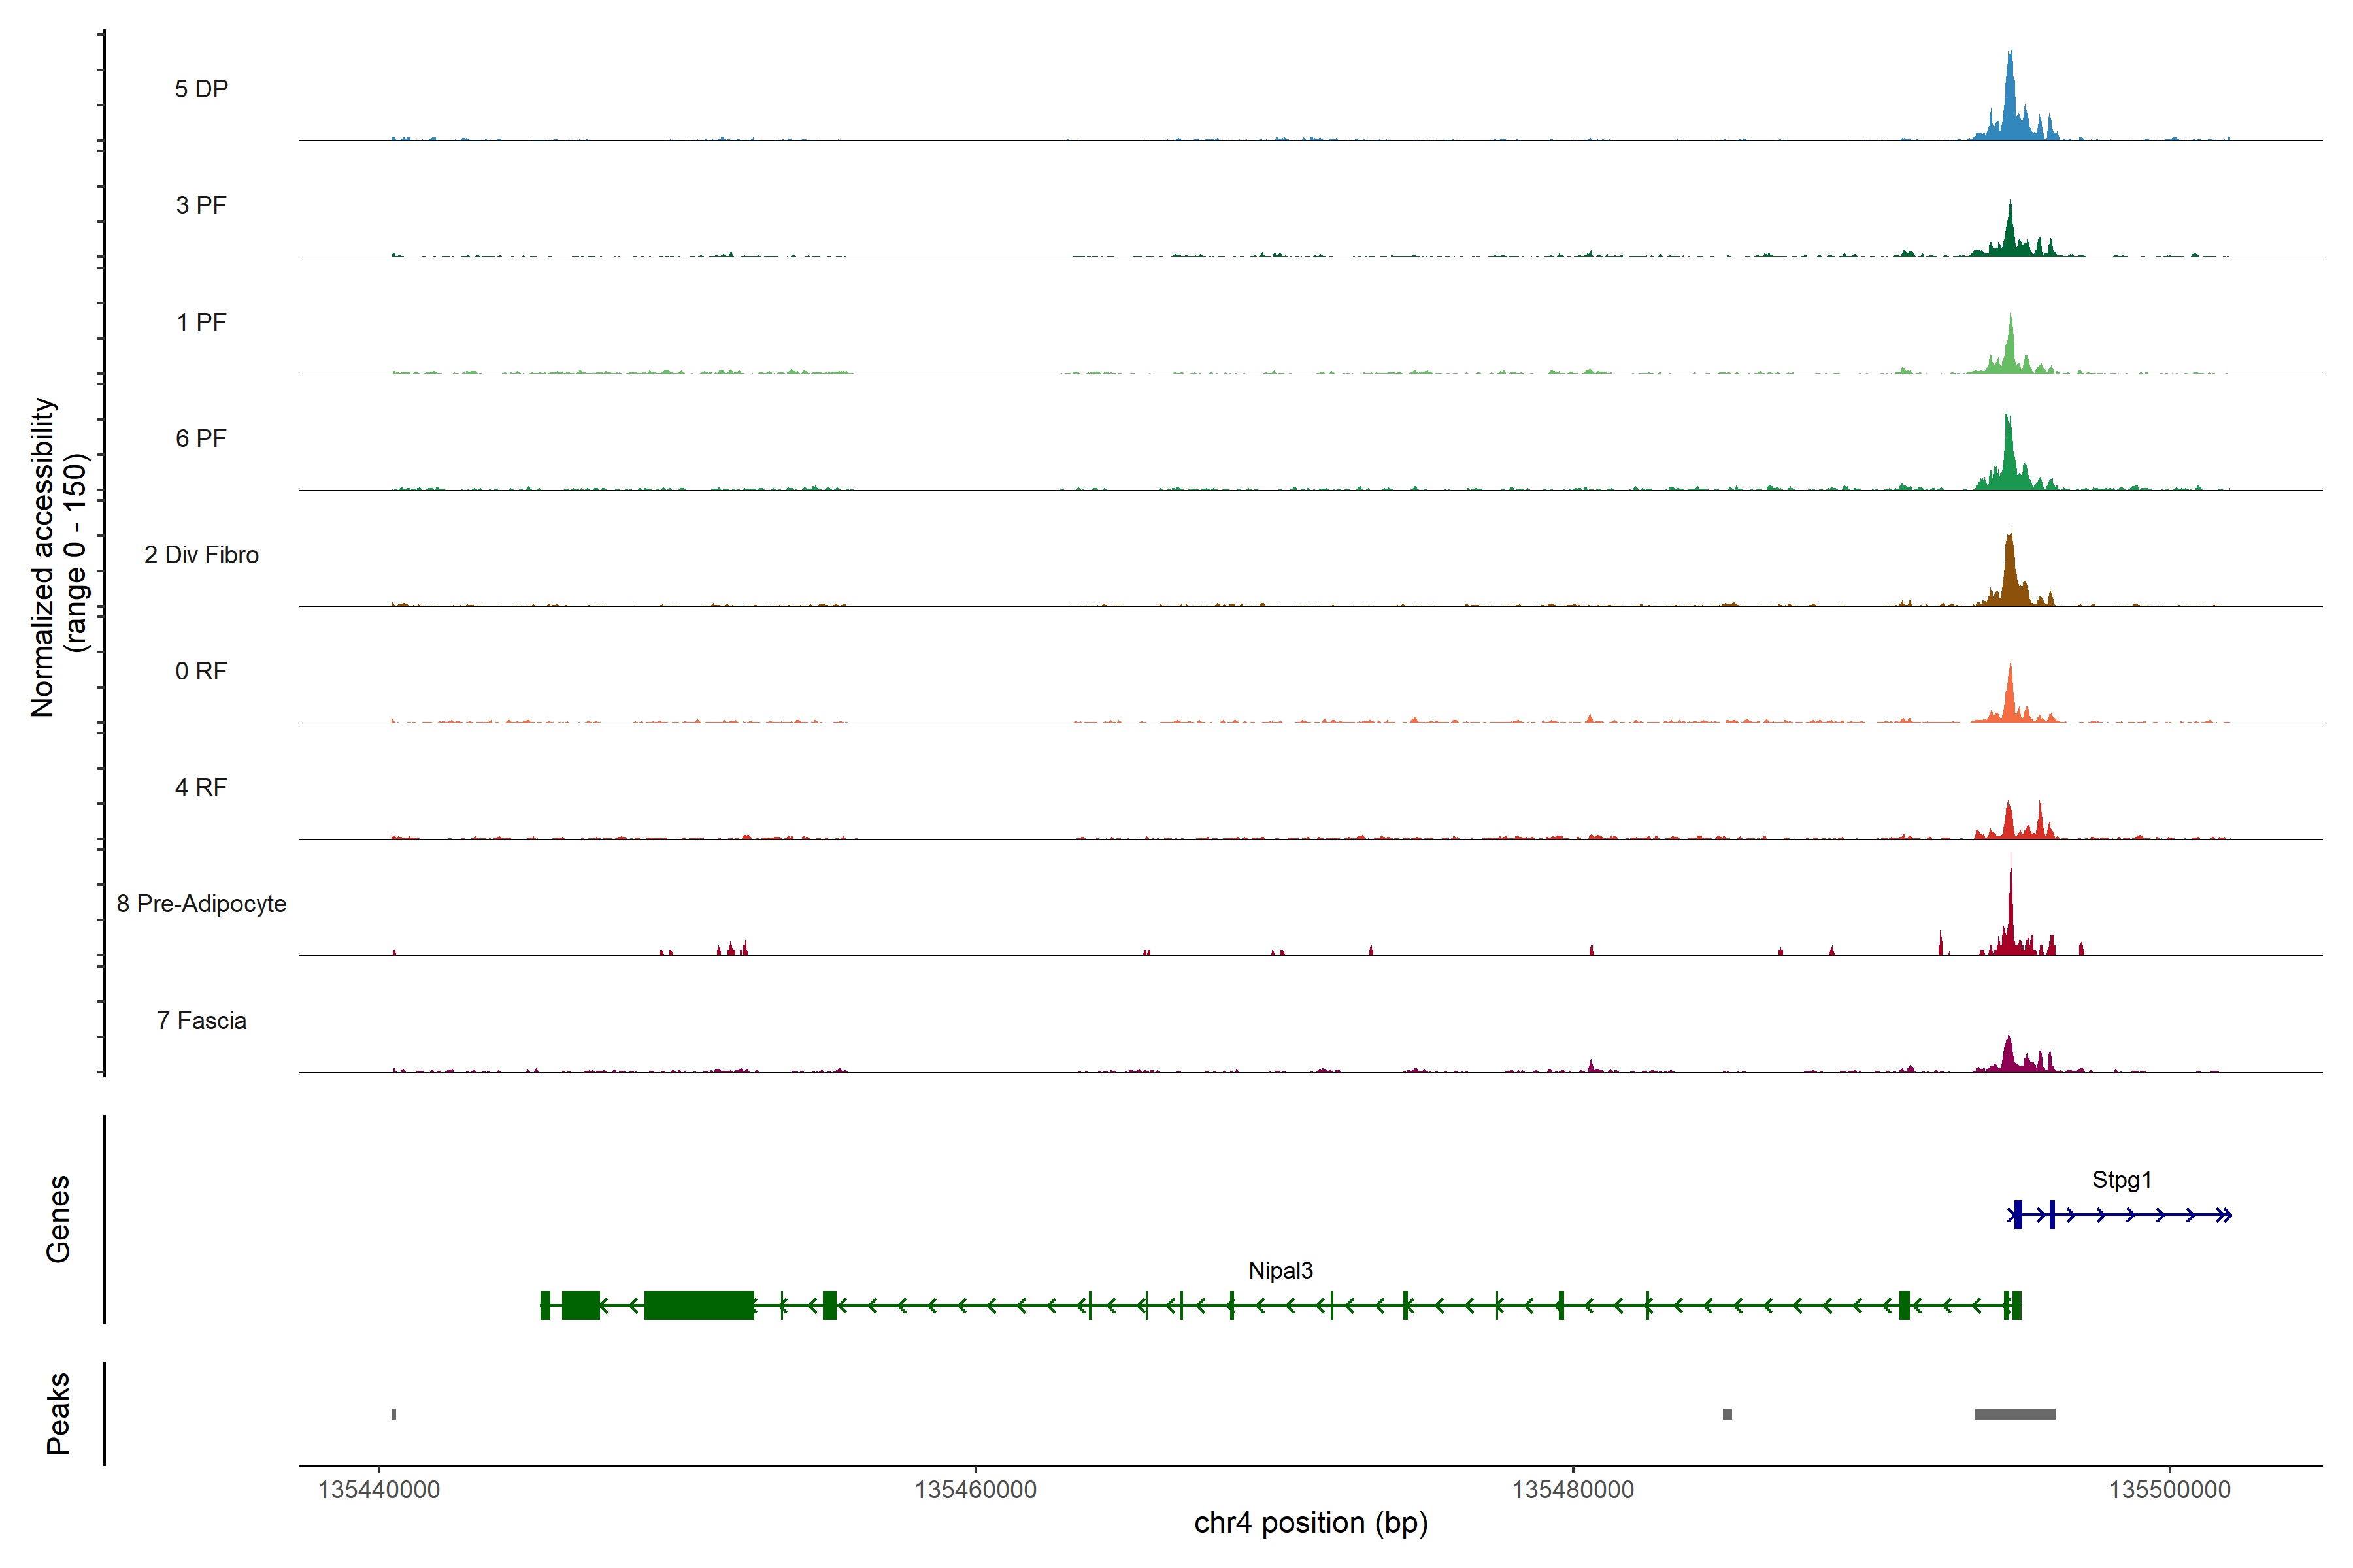
Task: Click the 5 DP track label
Action: (x=201, y=89)
